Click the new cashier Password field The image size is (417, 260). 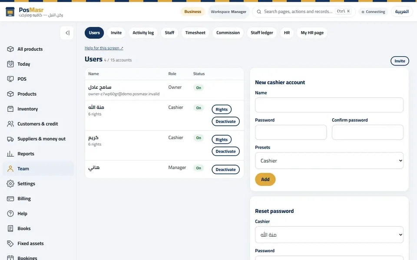[x=291, y=132]
